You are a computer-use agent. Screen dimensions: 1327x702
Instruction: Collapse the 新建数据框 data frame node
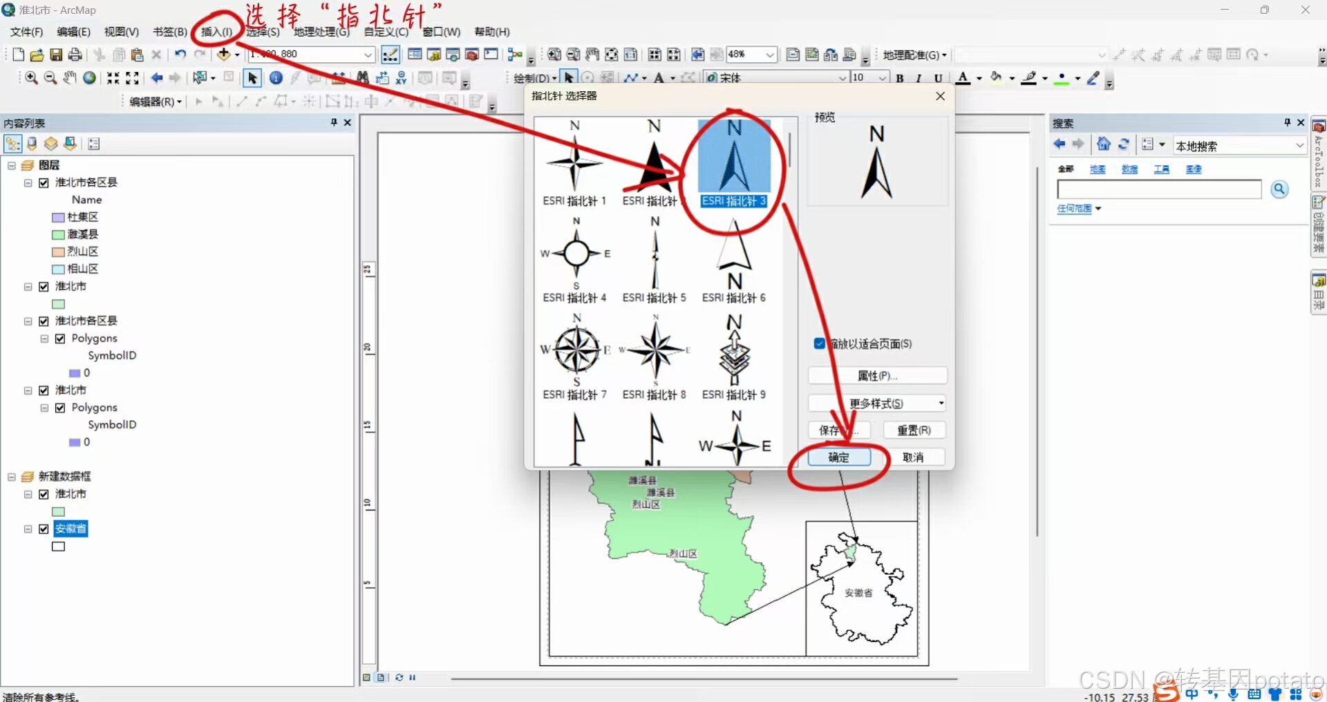pos(11,477)
